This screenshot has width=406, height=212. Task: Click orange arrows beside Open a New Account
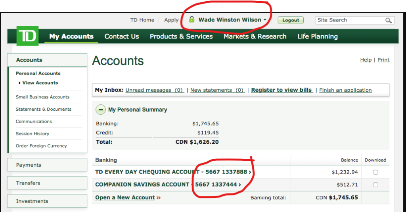click(159, 198)
